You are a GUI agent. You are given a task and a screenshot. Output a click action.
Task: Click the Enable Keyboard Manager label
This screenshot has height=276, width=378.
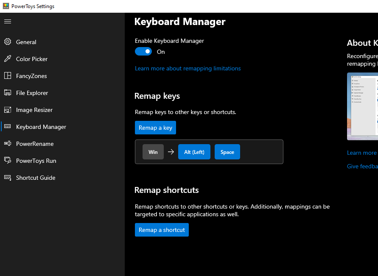[x=169, y=41]
